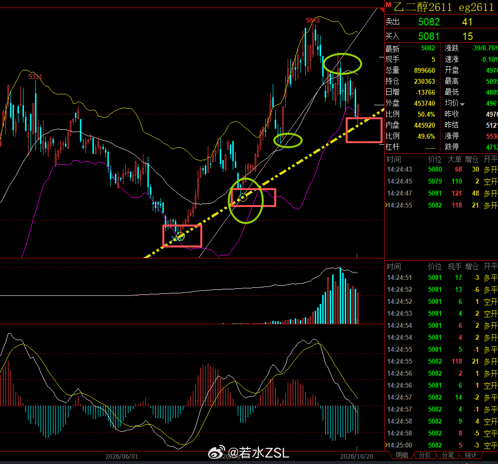Click the contract name 乙二醇2611
This screenshot has height=464, width=498.
coord(423,7)
